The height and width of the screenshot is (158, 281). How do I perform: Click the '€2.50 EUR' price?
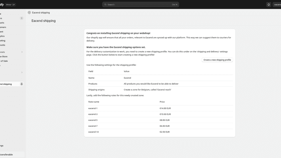165,132
